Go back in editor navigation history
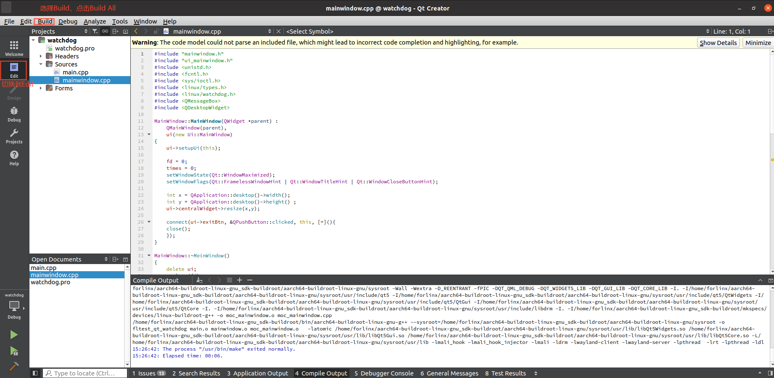This screenshot has height=378, width=774. coord(136,31)
